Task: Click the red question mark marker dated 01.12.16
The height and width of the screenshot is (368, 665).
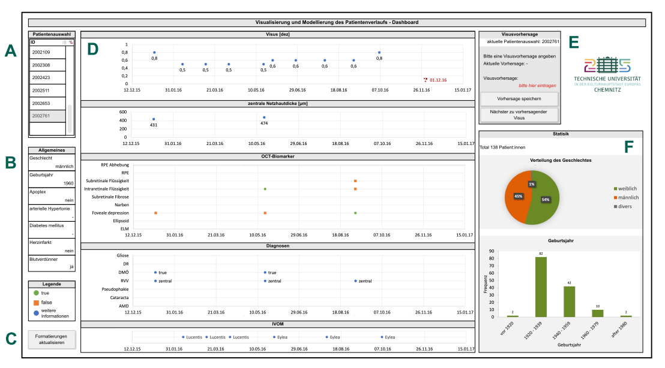Action: (426, 79)
